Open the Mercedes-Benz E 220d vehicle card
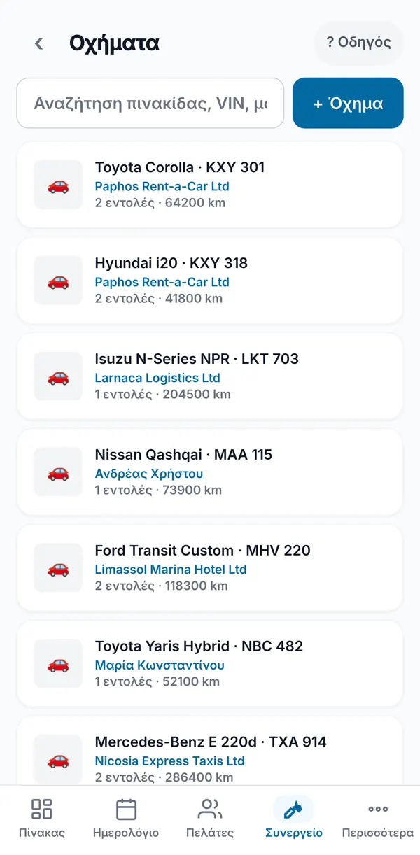420x855 pixels. click(210, 750)
